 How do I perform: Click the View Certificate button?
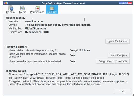(118, 41)
